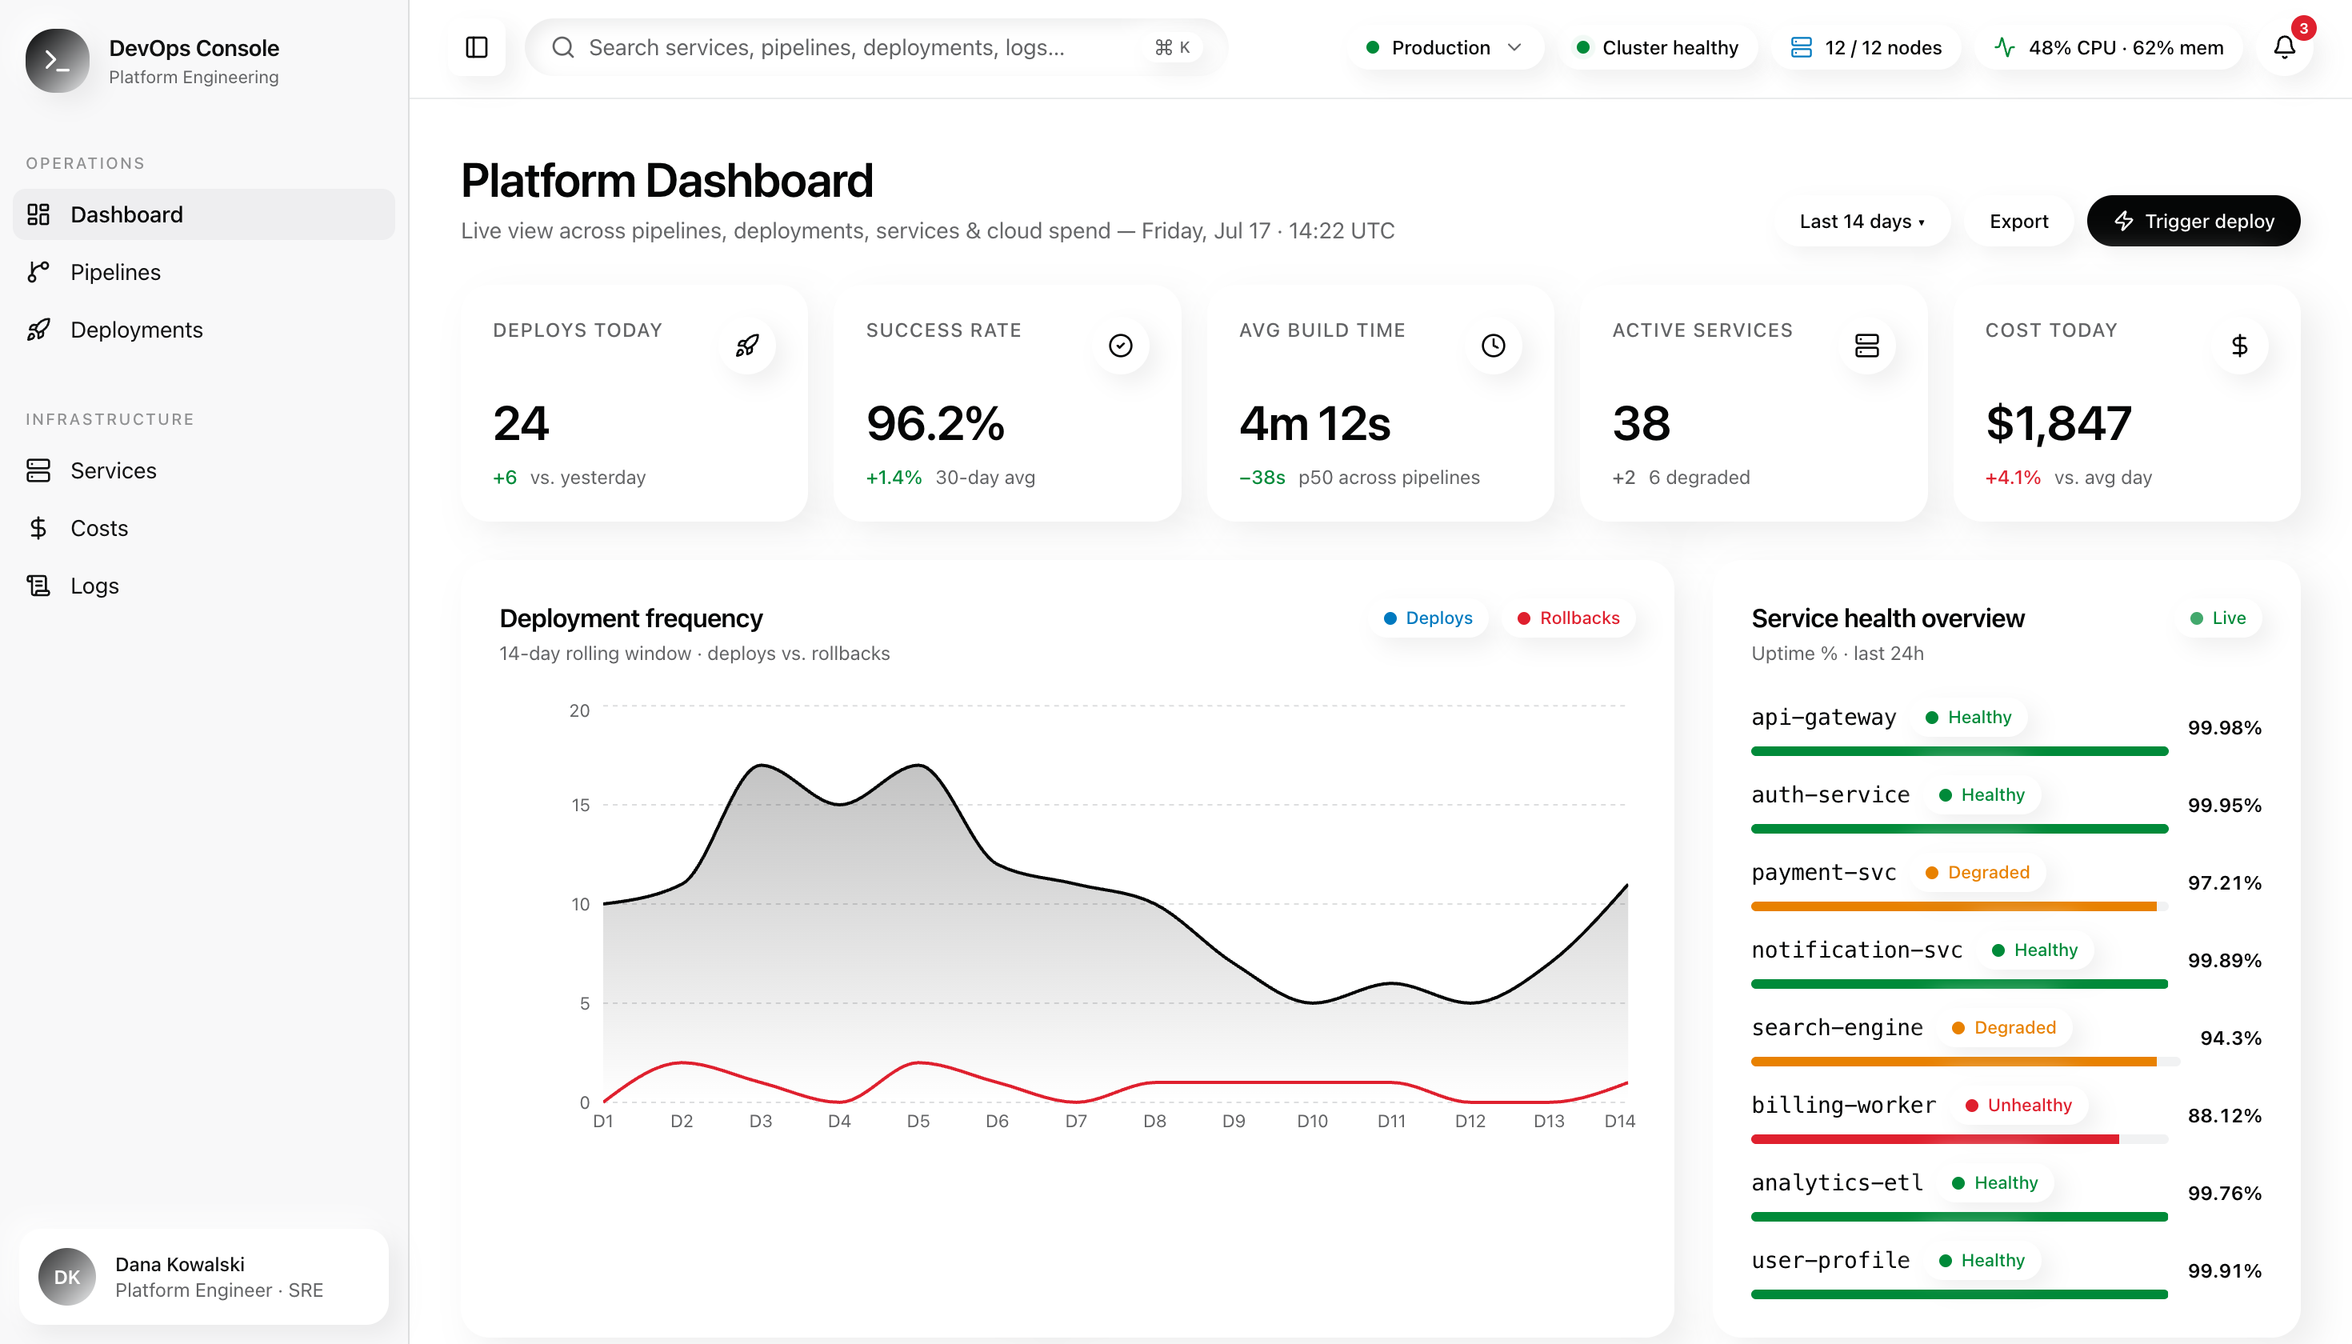Expand the Production chevron arrow
2352x1344 pixels.
1514,47
